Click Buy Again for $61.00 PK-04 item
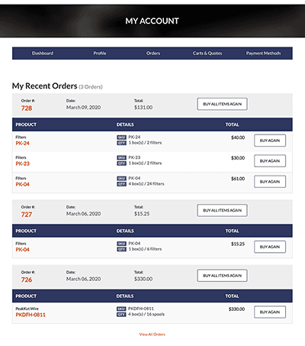This screenshot has height=346, width=305. 270,182
